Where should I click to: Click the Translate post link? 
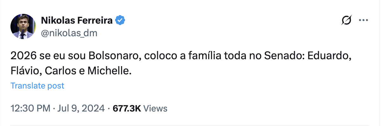(x=37, y=85)
